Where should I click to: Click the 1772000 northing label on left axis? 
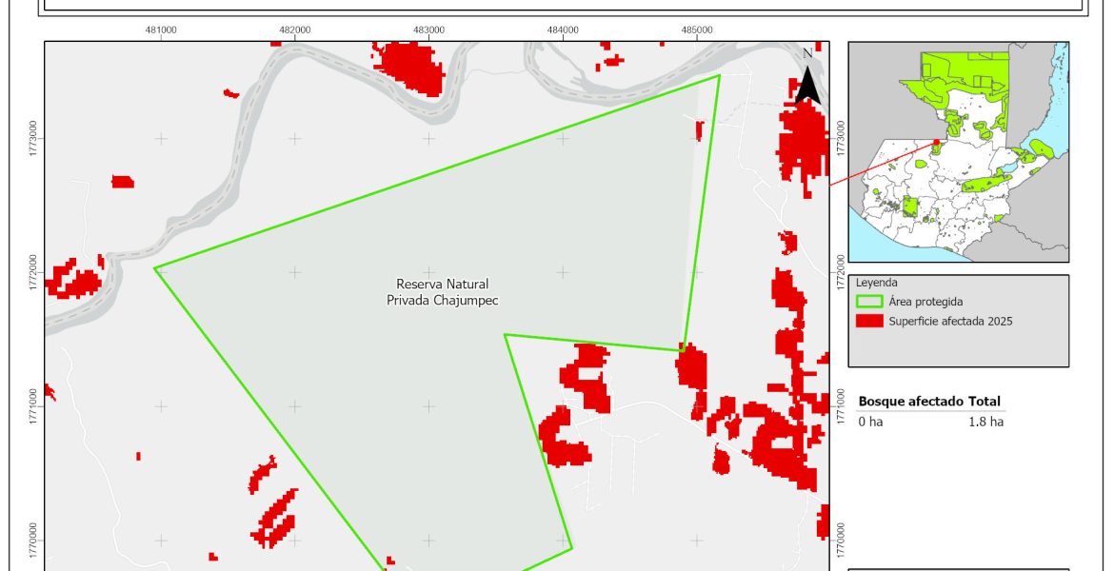33,272
